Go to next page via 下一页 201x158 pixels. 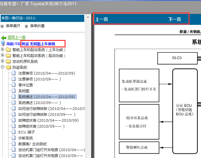point(174,19)
